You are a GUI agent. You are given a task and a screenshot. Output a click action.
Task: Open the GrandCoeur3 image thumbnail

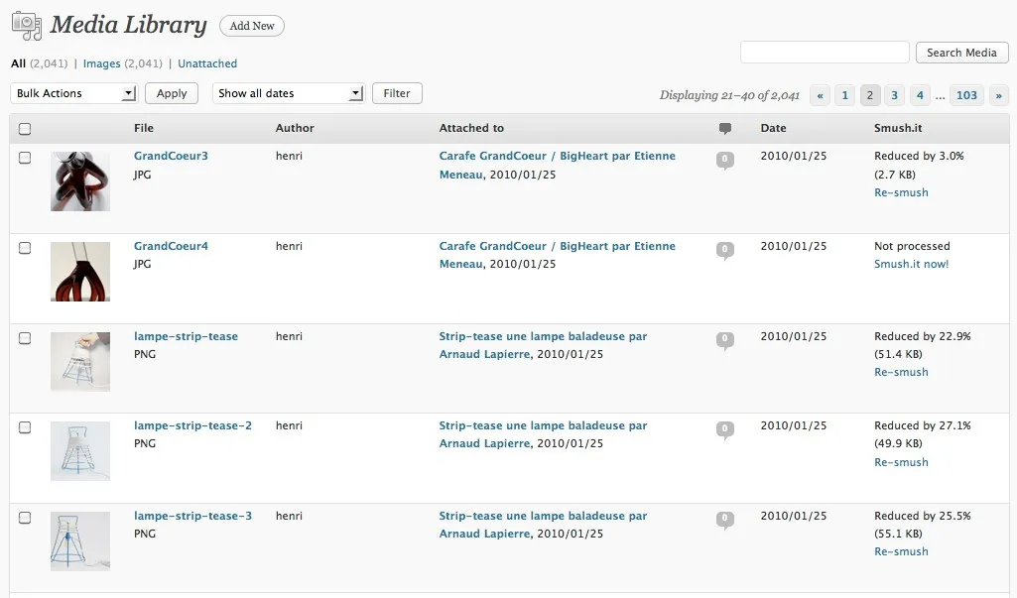(80, 181)
